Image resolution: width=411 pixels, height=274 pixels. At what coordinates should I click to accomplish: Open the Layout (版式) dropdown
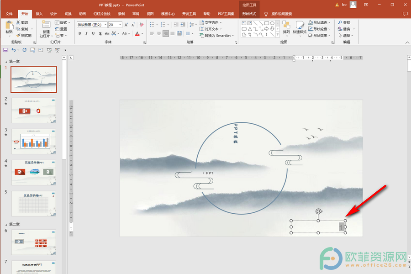(63, 22)
